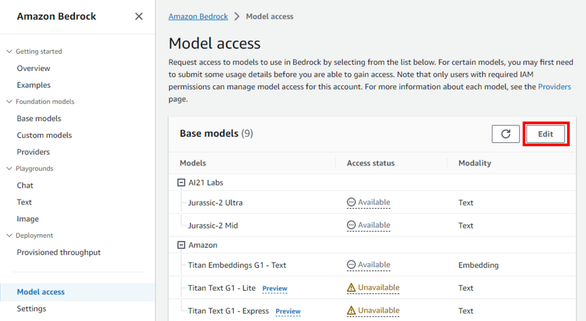Navigate using the Amazon Bedrock breadcrumb link
This screenshot has height=321, width=586.
coord(198,16)
